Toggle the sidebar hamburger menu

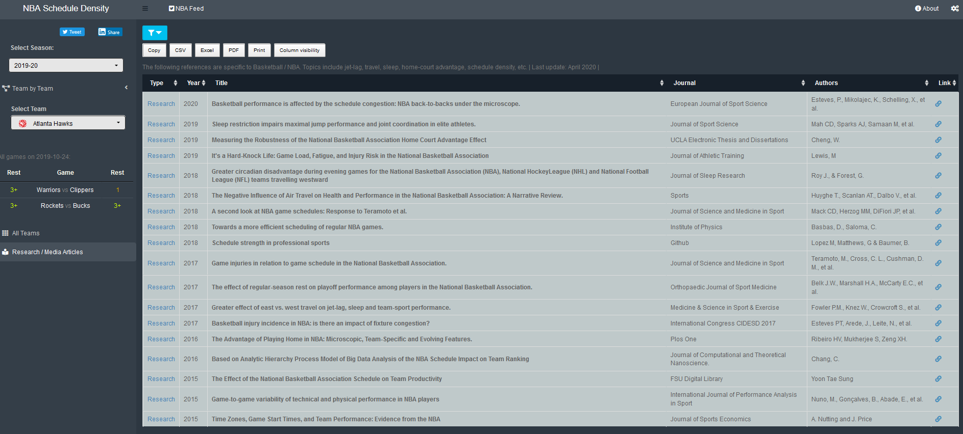pyautogui.click(x=145, y=8)
